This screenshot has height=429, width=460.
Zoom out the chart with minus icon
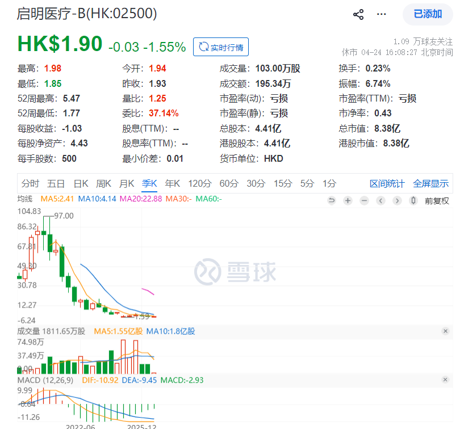point(365,200)
